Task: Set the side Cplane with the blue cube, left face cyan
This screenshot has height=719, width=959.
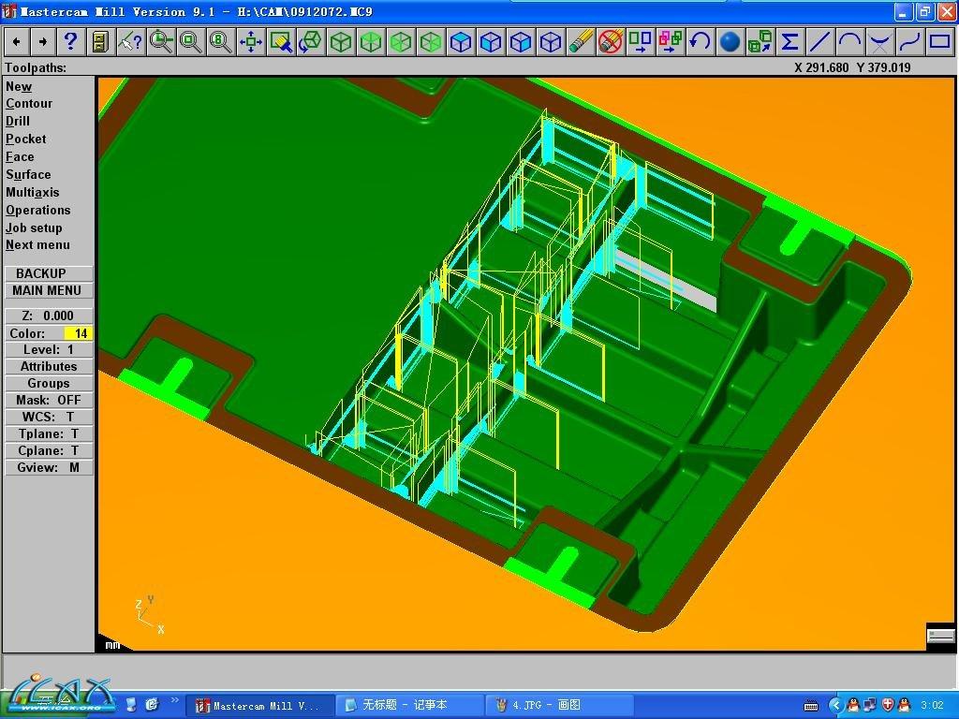Action: click(x=520, y=42)
